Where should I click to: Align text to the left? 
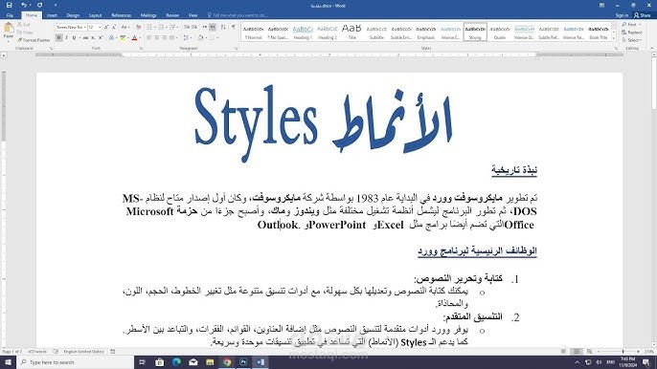coord(149,38)
